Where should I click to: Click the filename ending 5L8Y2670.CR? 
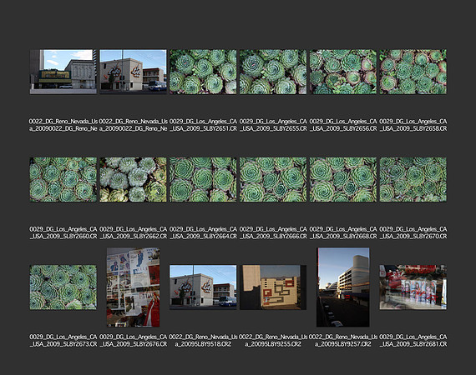(x=413, y=232)
